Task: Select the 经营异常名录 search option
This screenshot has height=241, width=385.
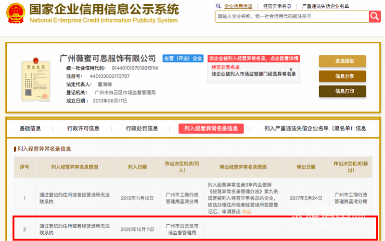Action: click(x=277, y=6)
